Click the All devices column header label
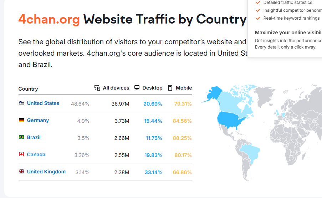This screenshot has height=198, width=322. tap(116, 88)
